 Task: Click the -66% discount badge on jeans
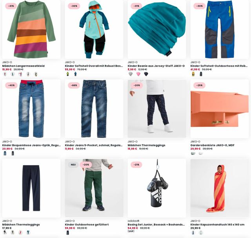(x=74, y=85)
